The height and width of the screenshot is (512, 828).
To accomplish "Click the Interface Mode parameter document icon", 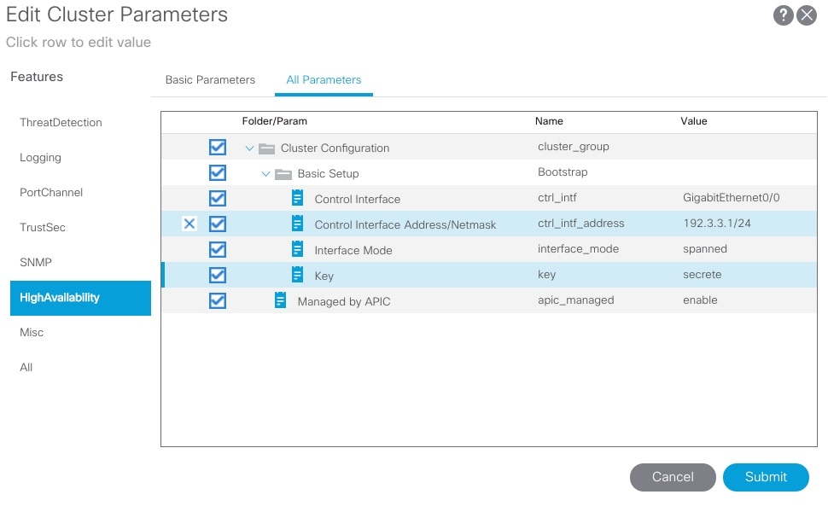I will coord(297,249).
